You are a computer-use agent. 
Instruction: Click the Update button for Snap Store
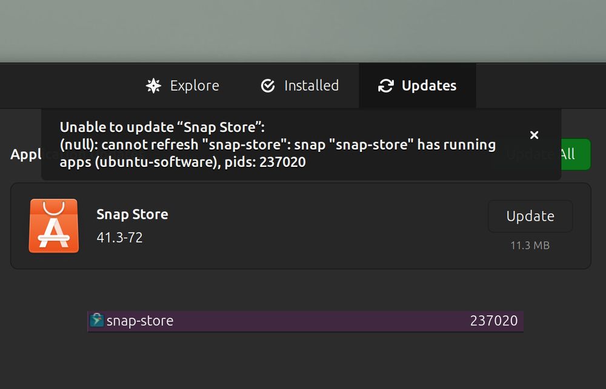pos(530,216)
